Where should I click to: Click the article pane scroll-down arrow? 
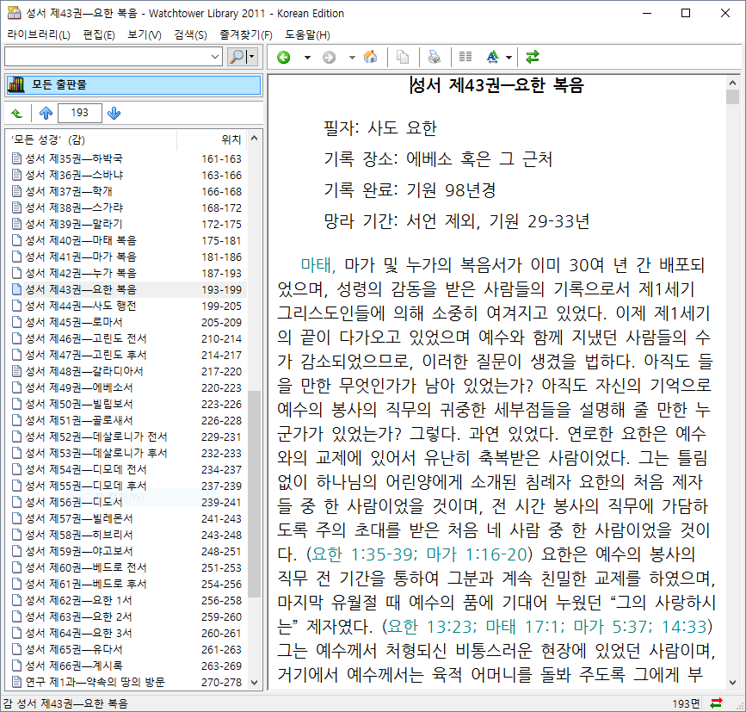click(733, 683)
